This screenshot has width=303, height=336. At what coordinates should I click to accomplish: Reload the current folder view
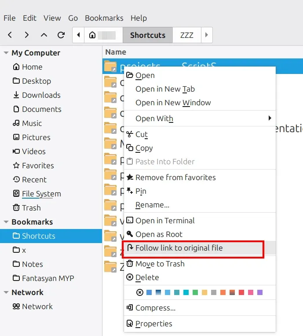coord(61,35)
